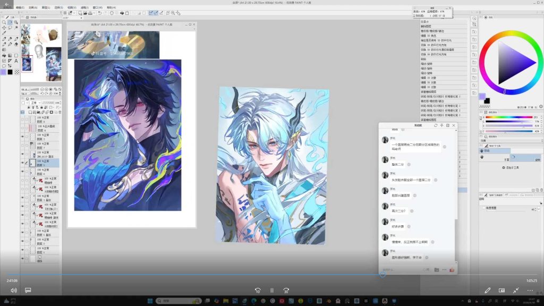This screenshot has width=544, height=306.
Task: Hide the bottom paper layer
Action: pos(22,259)
